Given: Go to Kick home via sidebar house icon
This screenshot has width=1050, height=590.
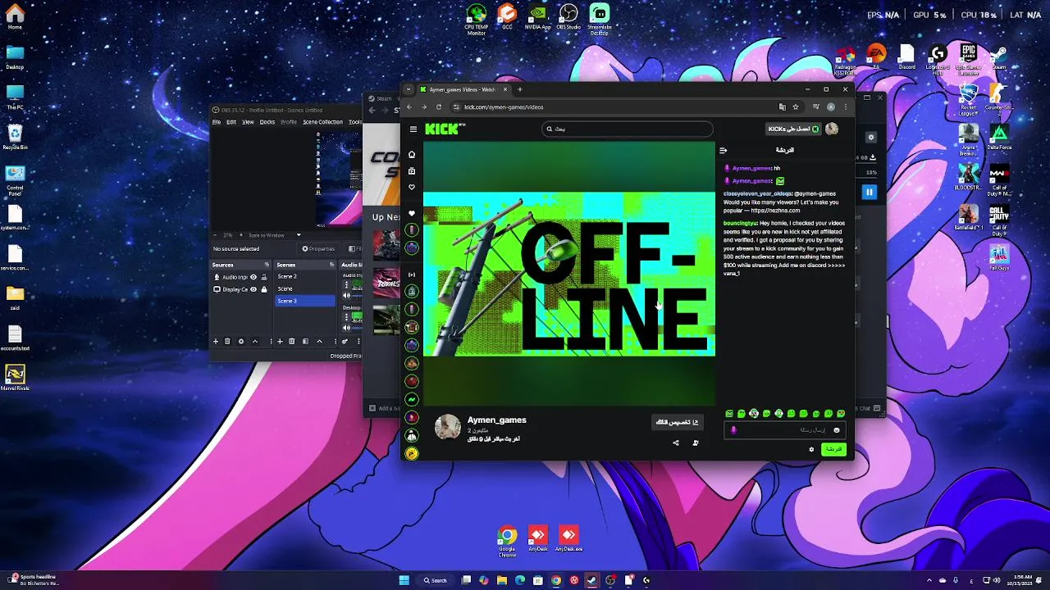Looking at the screenshot, I should pos(412,154).
